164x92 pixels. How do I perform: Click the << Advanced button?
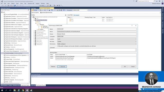[62, 66]
